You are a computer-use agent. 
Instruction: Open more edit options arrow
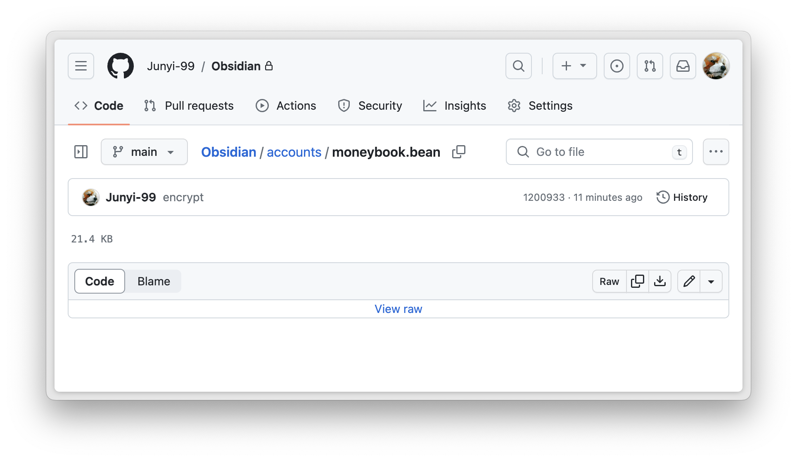tap(711, 281)
